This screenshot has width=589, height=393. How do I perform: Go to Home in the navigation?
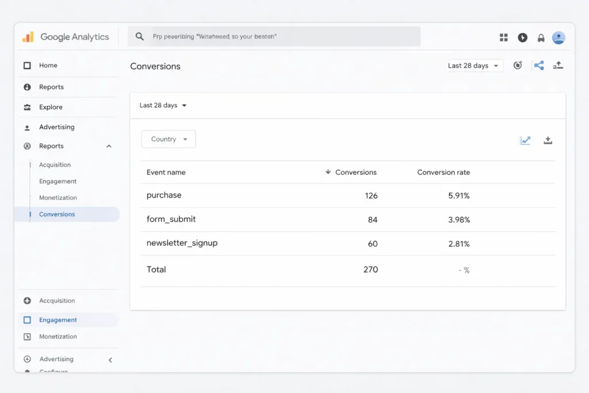(48, 65)
